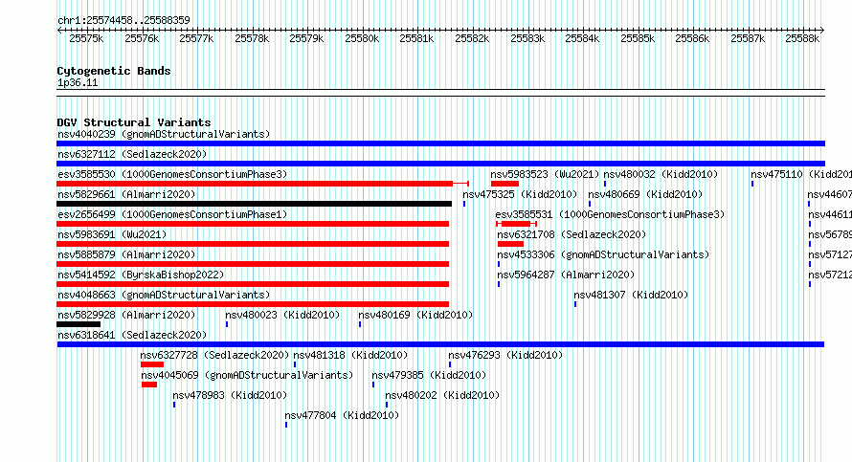The height and width of the screenshot is (462, 852).
Task: Click the red bar of nsv5983523 Wu2021
Action: (x=504, y=184)
